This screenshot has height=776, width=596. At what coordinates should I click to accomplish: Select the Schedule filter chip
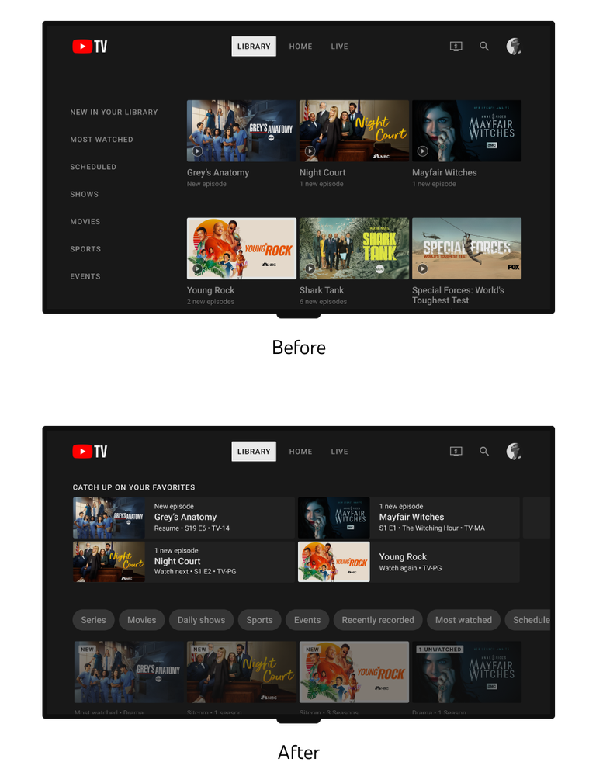[528, 620]
